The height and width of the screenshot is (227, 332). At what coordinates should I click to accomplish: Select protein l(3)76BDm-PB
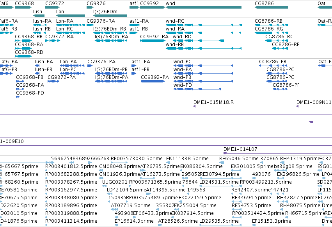111,73
